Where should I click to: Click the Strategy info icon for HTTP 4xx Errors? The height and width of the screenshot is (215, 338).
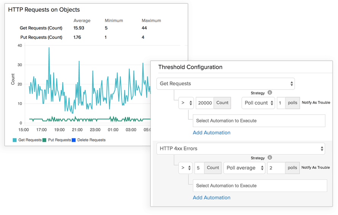pos(270,158)
